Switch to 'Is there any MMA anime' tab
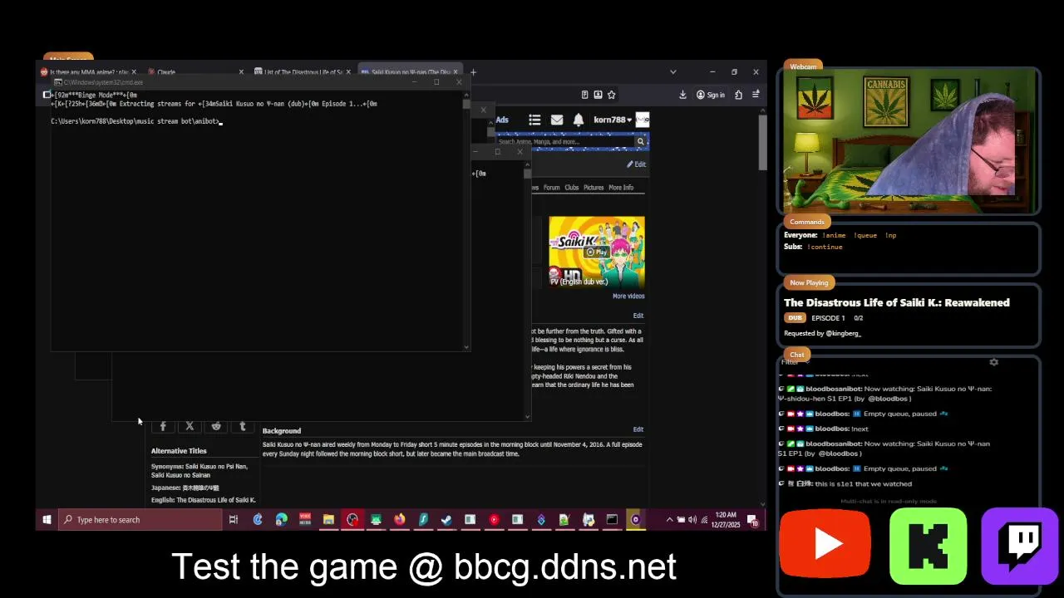This screenshot has height=598, width=1064. point(88,72)
